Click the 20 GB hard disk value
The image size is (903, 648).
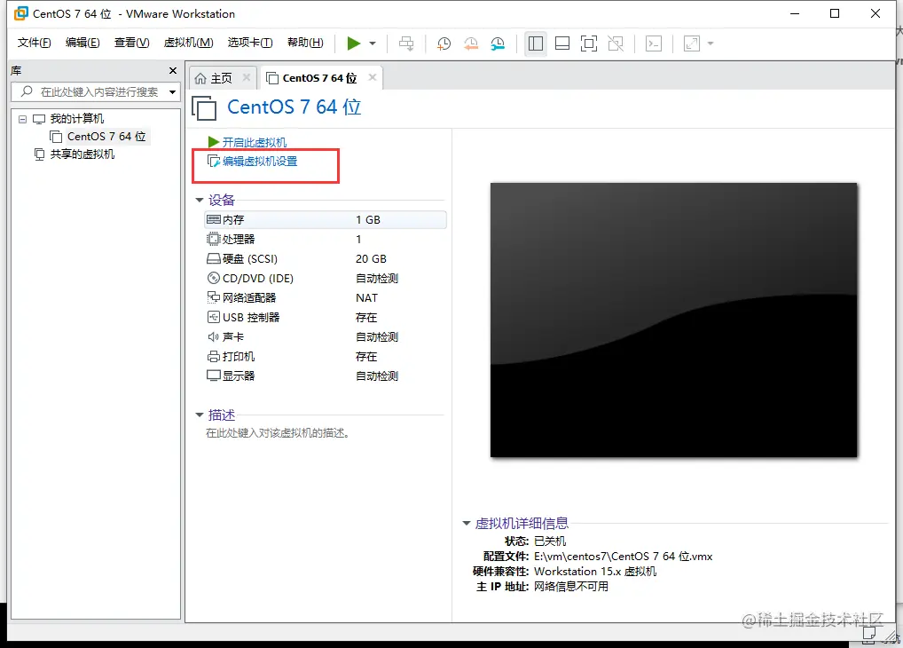(371, 259)
